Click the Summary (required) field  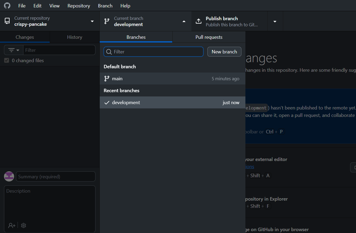click(x=56, y=176)
